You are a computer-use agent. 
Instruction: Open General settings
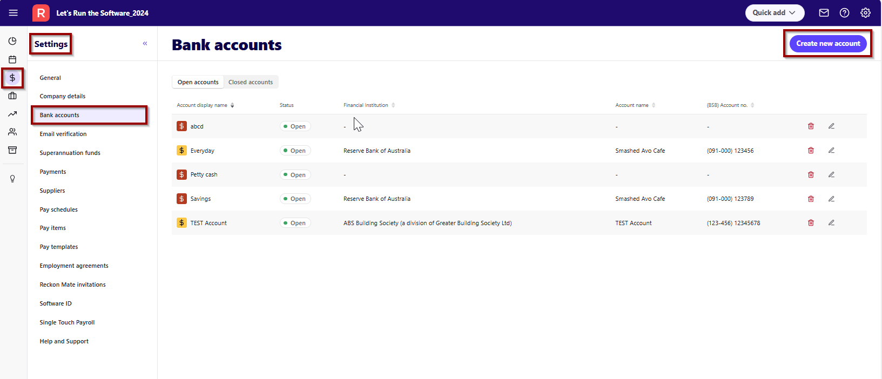(x=50, y=78)
